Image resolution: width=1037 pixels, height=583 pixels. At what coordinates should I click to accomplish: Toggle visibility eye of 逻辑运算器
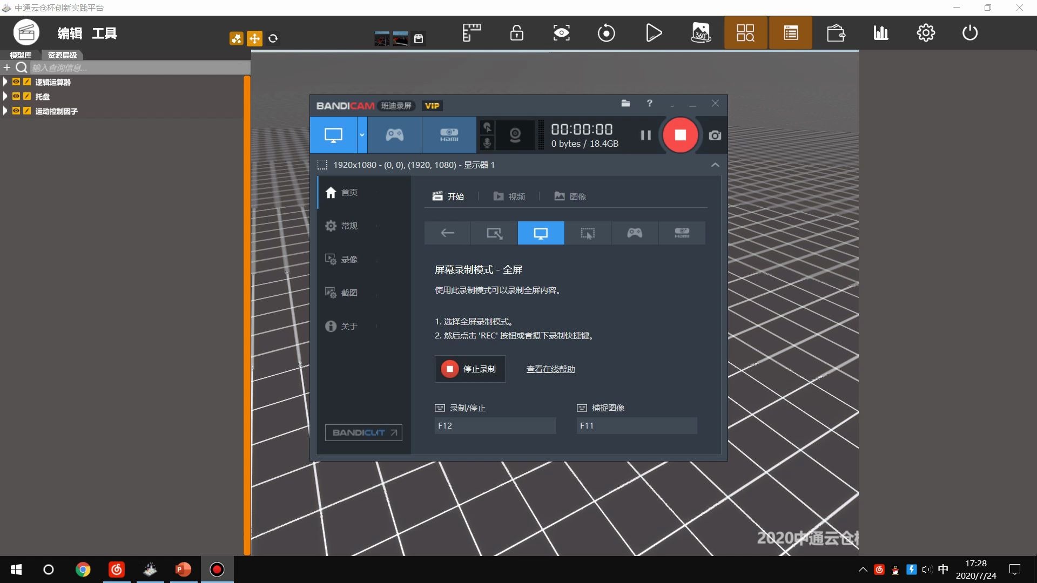(x=16, y=82)
